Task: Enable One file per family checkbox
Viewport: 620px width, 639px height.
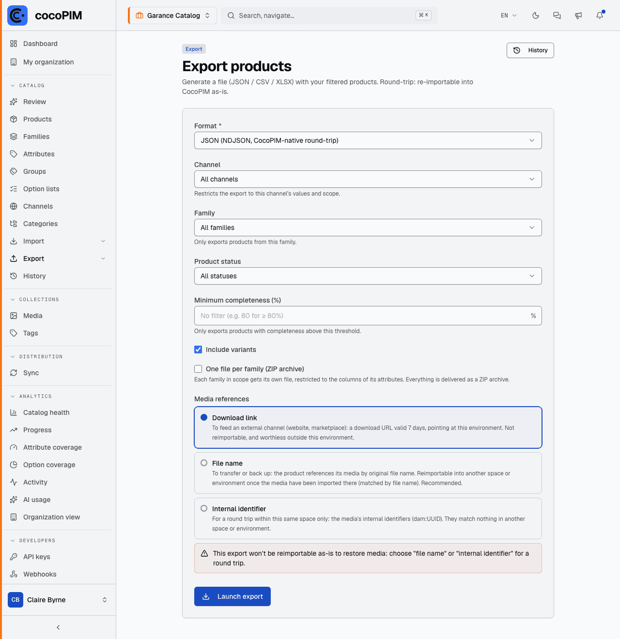Action: pyautogui.click(x=198, y=369)
